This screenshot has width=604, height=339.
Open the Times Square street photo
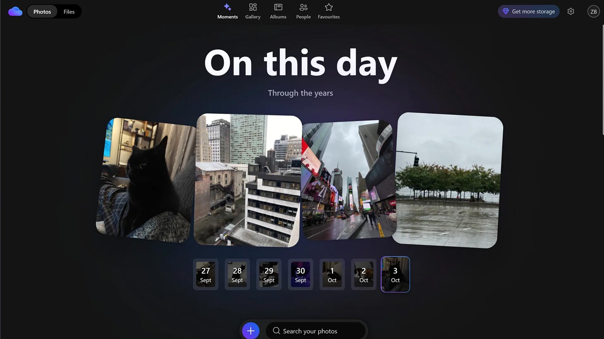[x=348, y=180]
